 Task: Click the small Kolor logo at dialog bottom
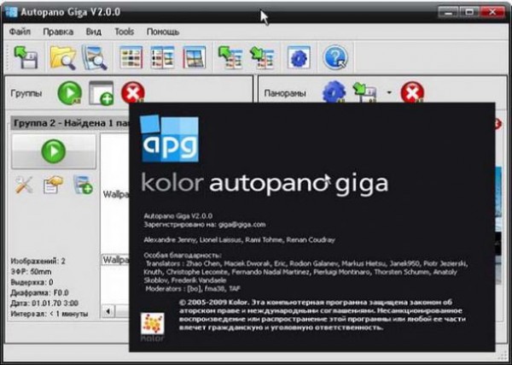click(152, 327)
